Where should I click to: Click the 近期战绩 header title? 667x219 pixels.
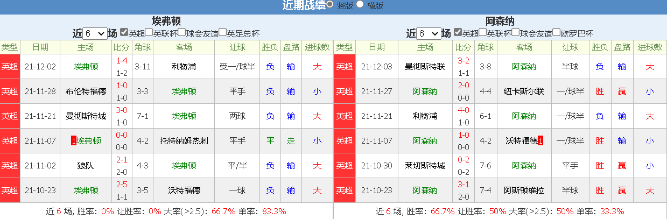[304, 5]
